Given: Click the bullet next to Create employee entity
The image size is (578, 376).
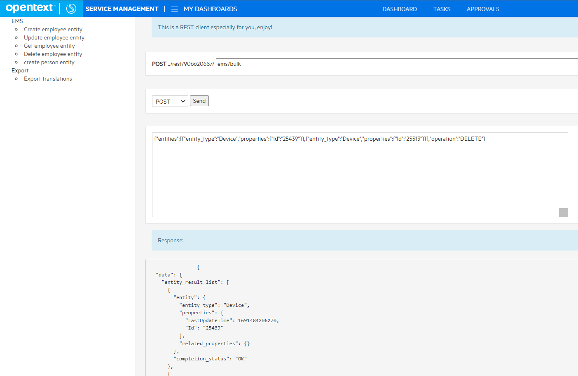Looking at the screenshot, I should click(x=17, y=29).
